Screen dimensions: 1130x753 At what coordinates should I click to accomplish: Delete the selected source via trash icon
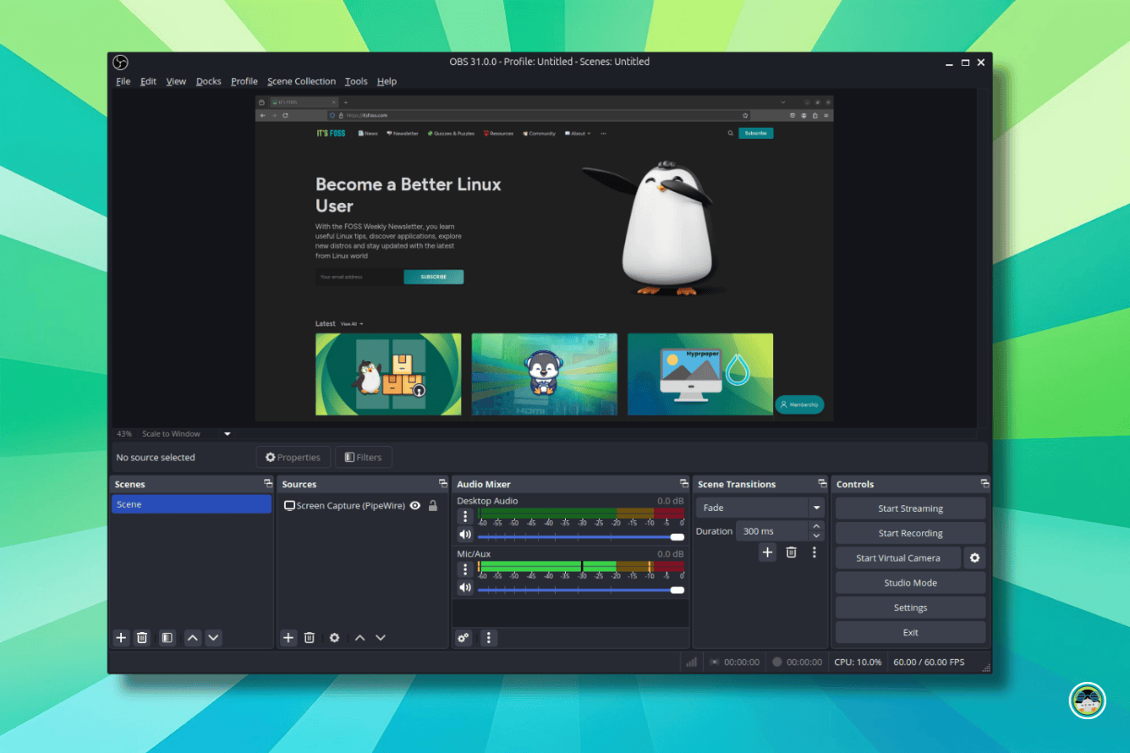(310, 637)
